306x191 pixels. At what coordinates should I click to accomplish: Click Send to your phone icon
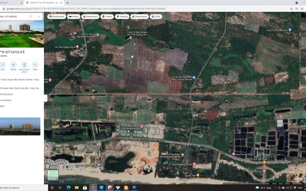[x=24, y=65]
